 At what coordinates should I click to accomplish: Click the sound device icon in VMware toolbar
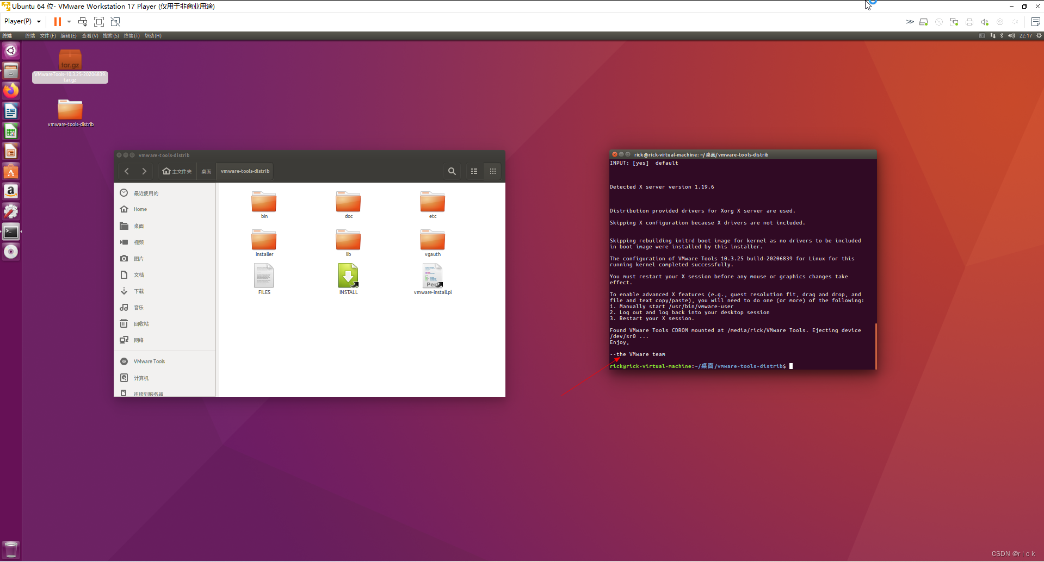985,22
